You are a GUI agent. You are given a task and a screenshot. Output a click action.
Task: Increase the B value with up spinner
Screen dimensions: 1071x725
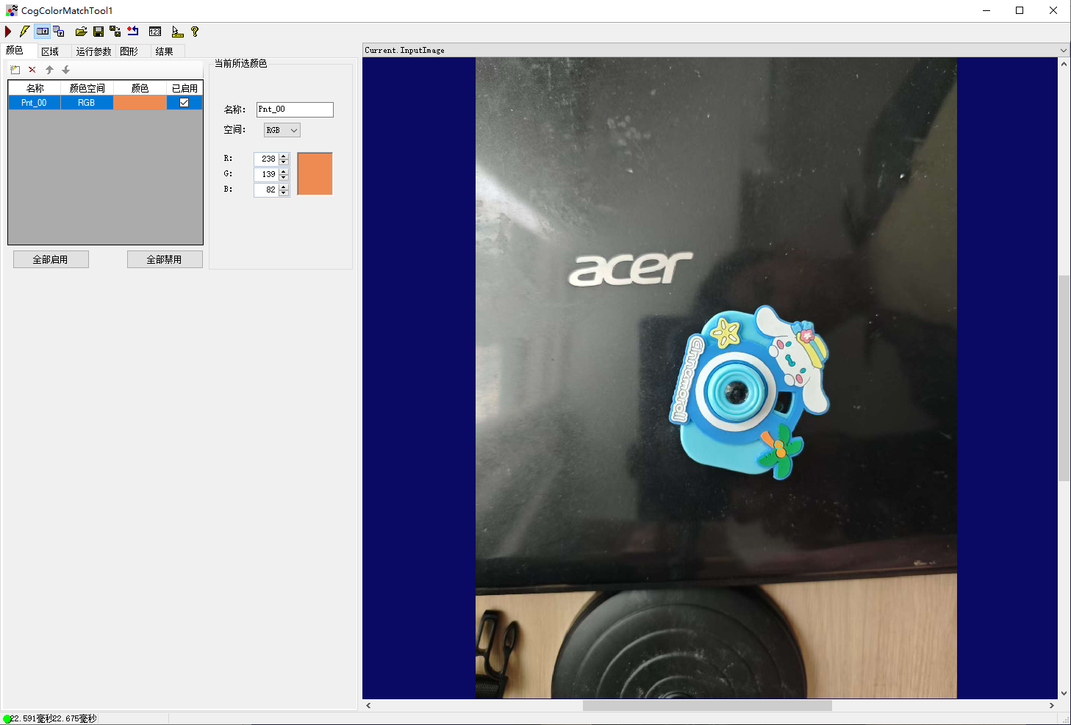284,187
